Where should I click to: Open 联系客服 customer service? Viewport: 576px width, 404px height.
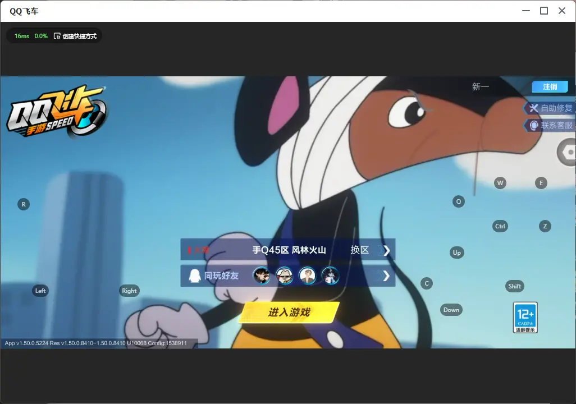550,125
